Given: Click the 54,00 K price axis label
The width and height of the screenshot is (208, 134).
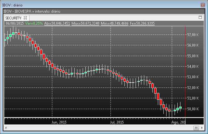Looking at the screenshot, I should click(193, 66).
